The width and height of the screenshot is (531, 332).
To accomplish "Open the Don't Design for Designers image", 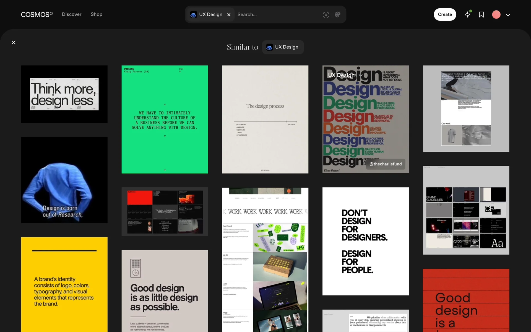I will click(365, 241).
